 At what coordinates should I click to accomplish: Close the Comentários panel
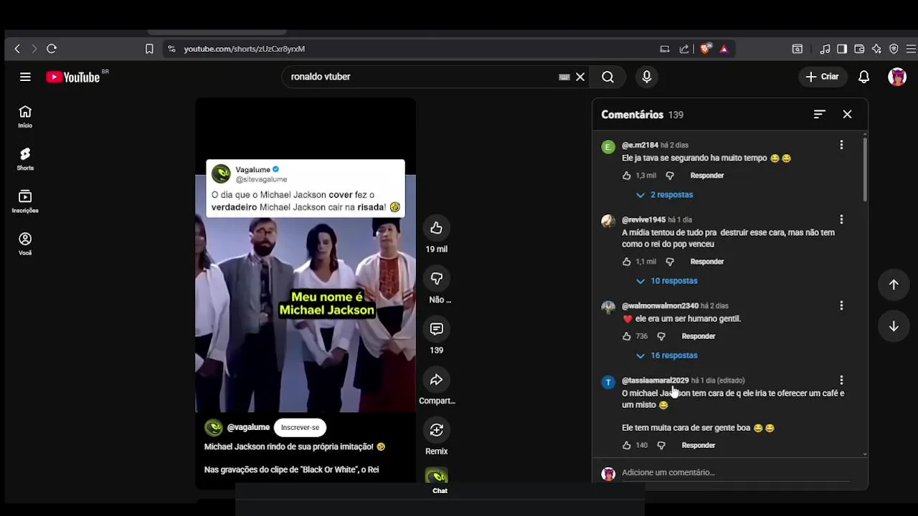pyautogui.click(x=847, y=115)
